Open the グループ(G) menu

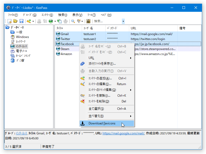30,15
